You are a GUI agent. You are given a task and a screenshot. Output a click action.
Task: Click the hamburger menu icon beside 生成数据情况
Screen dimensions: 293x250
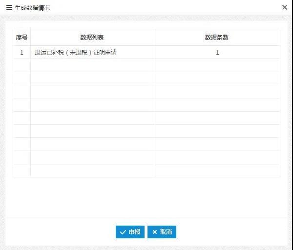[9, 7]
